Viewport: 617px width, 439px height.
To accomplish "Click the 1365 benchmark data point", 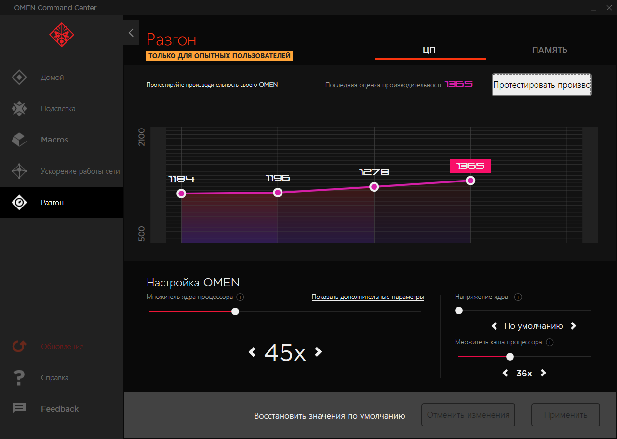I will (470, 181).
